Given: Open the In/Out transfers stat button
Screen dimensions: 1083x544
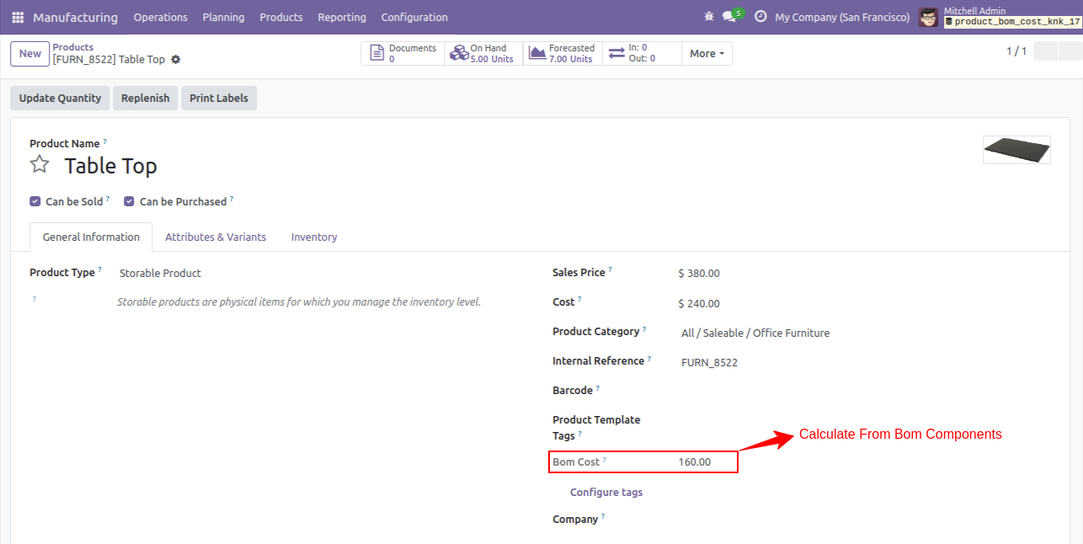Looking at the screenshot, I should point(642,53).
